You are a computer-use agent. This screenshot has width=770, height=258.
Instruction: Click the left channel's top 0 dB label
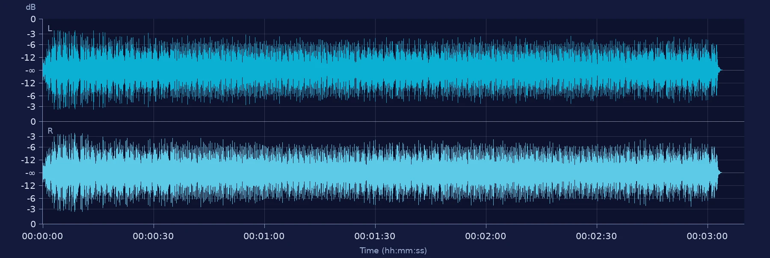tap(33, 19)
